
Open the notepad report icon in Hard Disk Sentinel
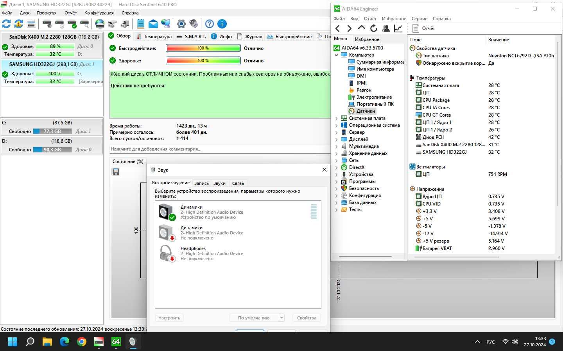[x=141, y=24]
